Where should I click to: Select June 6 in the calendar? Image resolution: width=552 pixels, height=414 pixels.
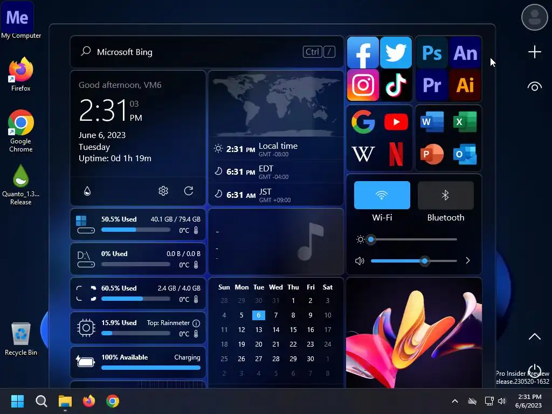click(x=258, y=315)
